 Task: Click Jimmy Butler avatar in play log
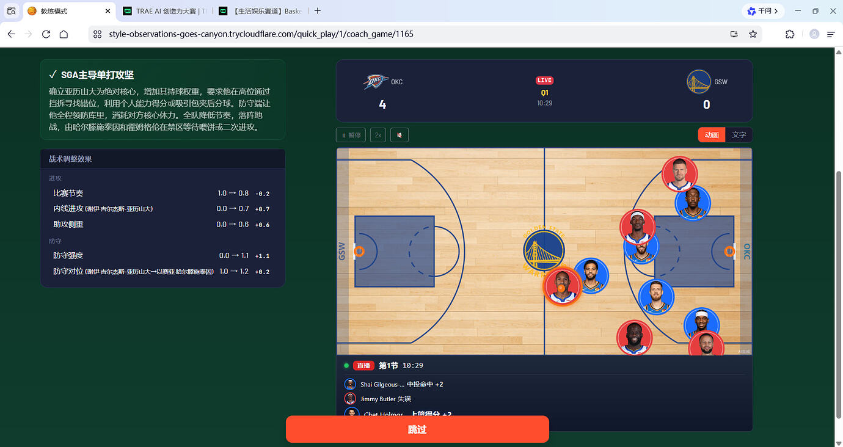point(350,399)
